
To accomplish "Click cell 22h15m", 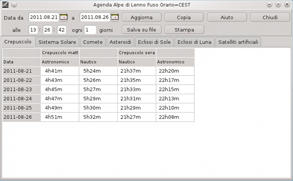I will (x=175, y=89).
